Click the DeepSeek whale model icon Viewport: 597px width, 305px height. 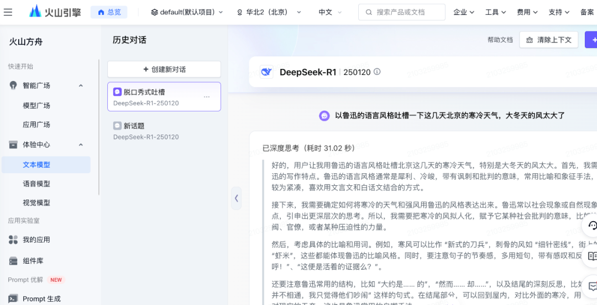click(266, 72)
